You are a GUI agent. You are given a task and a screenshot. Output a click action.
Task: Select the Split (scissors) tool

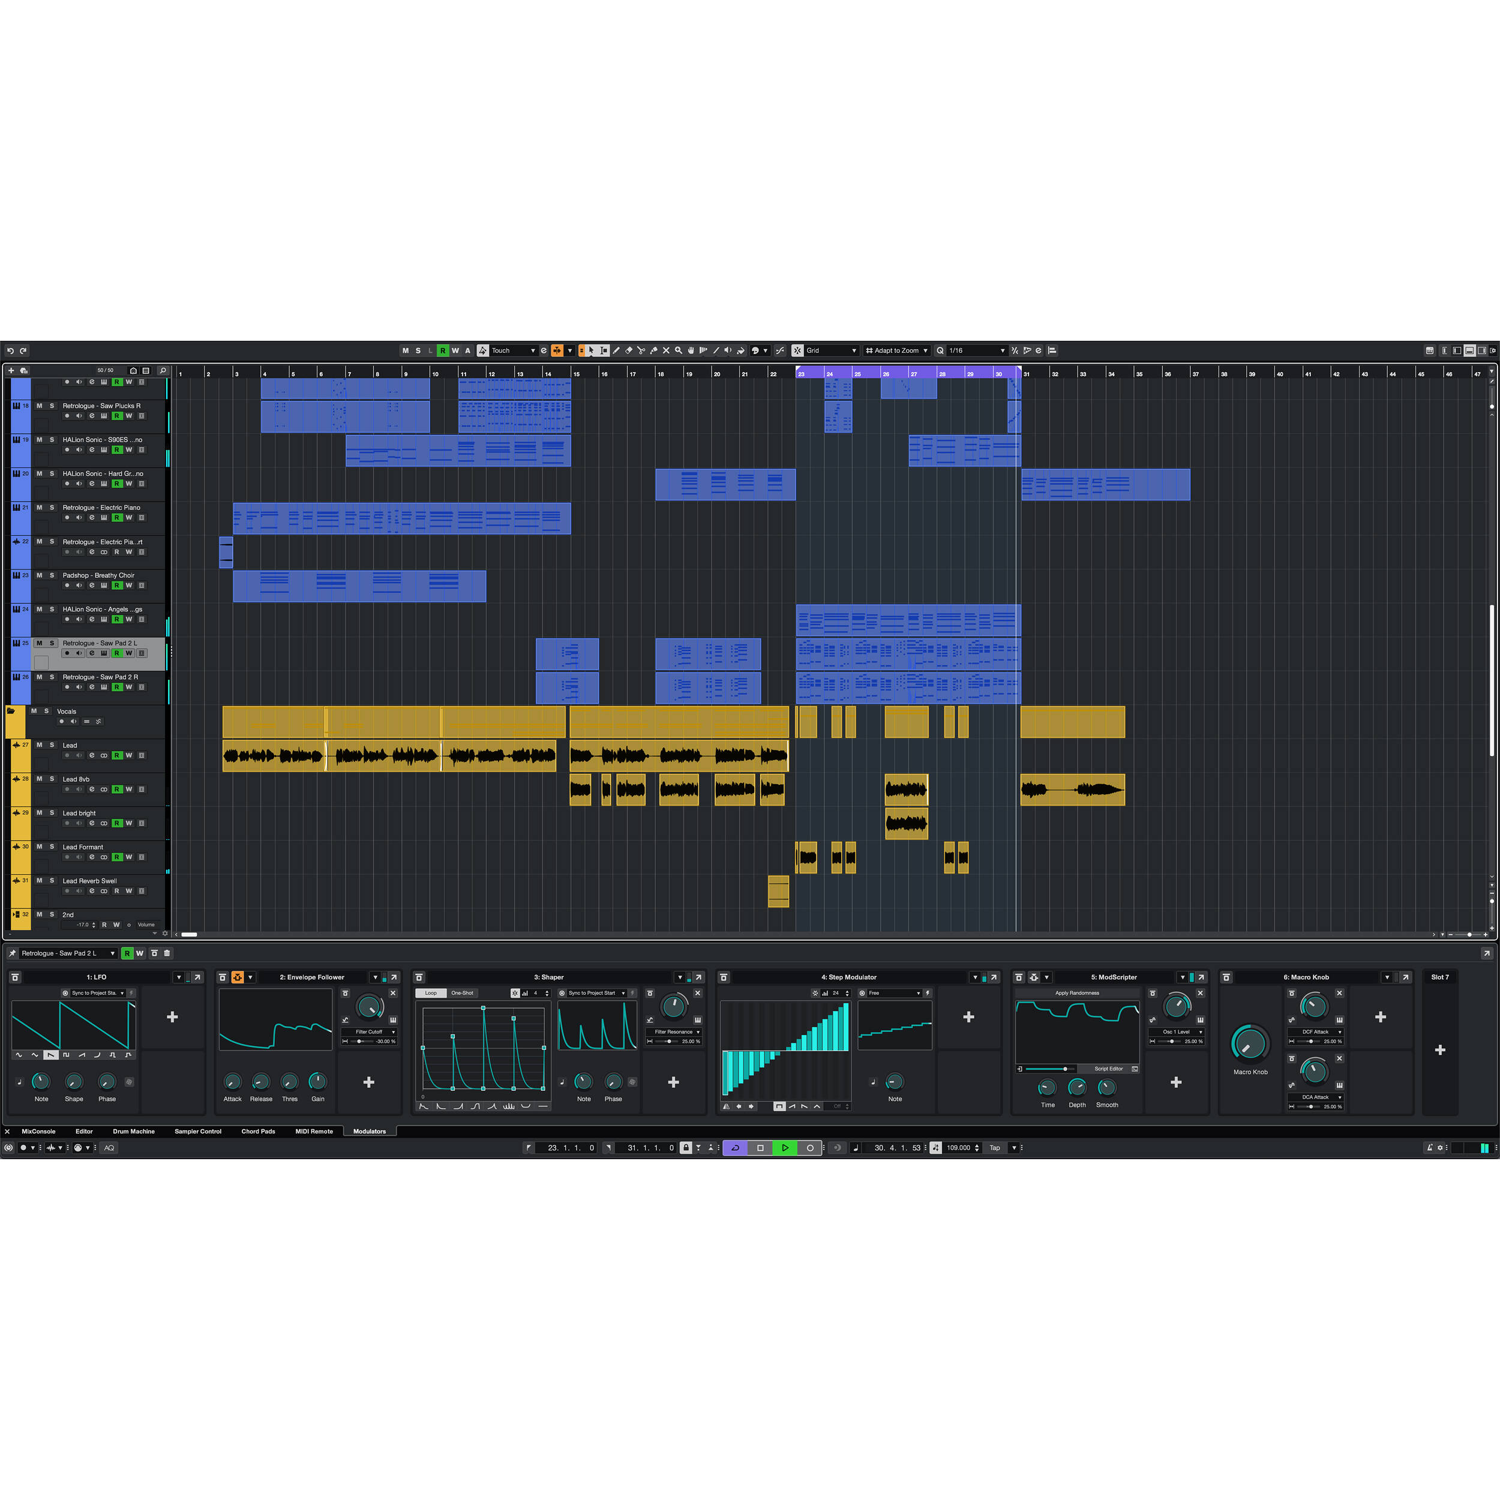pyautogui.click(x=642, y=350)
